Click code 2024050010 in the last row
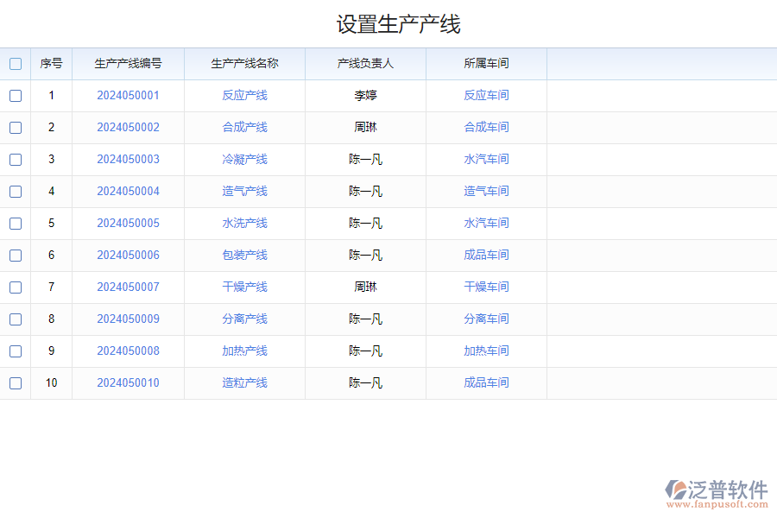777x518 pixels. point(128,382)
